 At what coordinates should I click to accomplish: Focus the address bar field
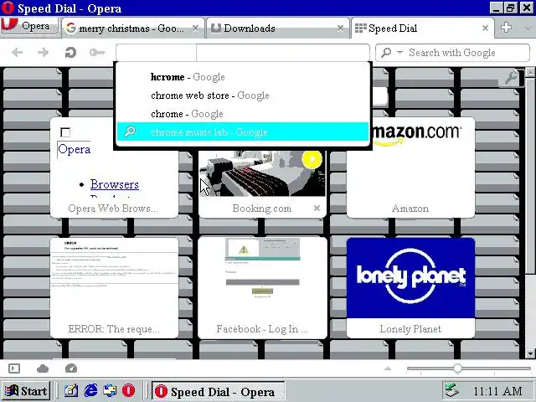243,53
